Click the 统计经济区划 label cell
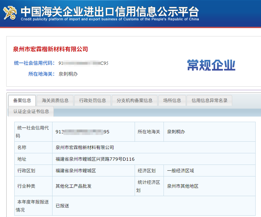 coord(149,186)
